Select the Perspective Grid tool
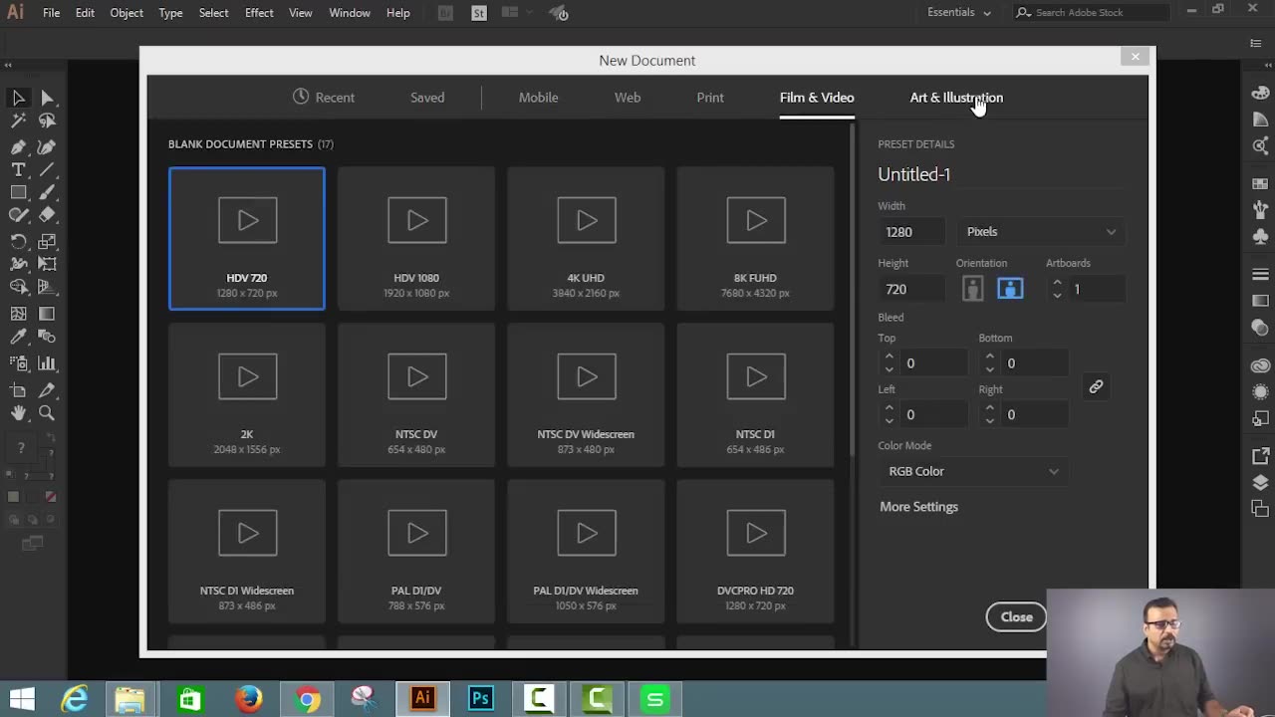This screenshot has height=717, width=1275. point(47,287)
